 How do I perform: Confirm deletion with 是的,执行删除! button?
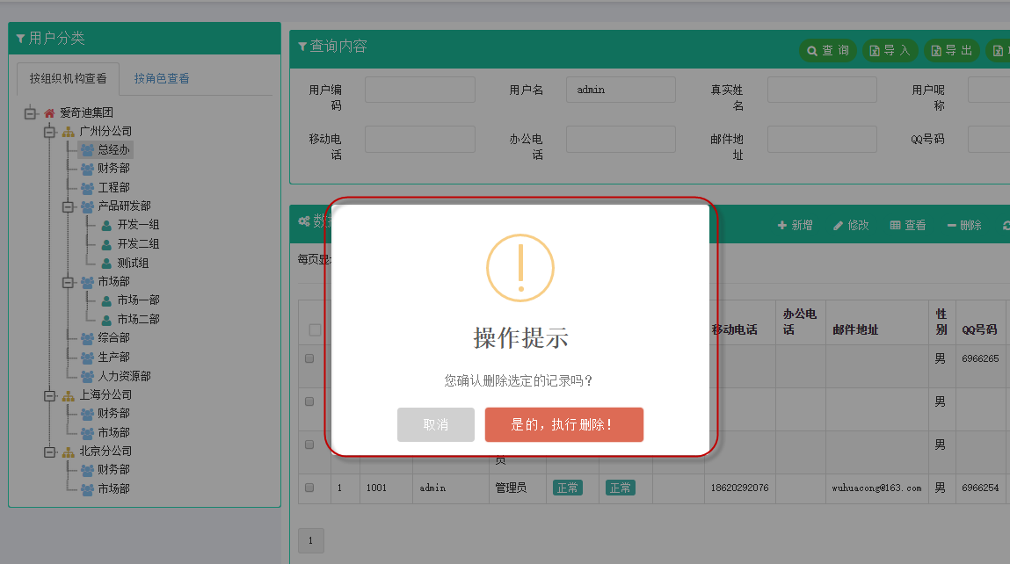pyautogui.click(x=563, y=424)
